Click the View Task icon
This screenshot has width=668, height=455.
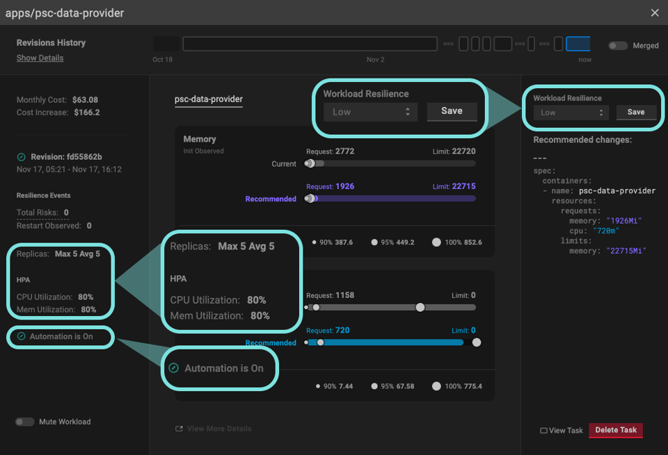coord(543,430)
